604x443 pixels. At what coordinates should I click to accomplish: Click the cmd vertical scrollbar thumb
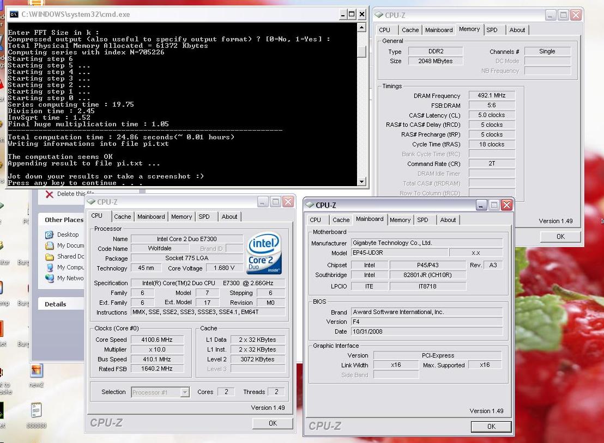click(361, 52)
